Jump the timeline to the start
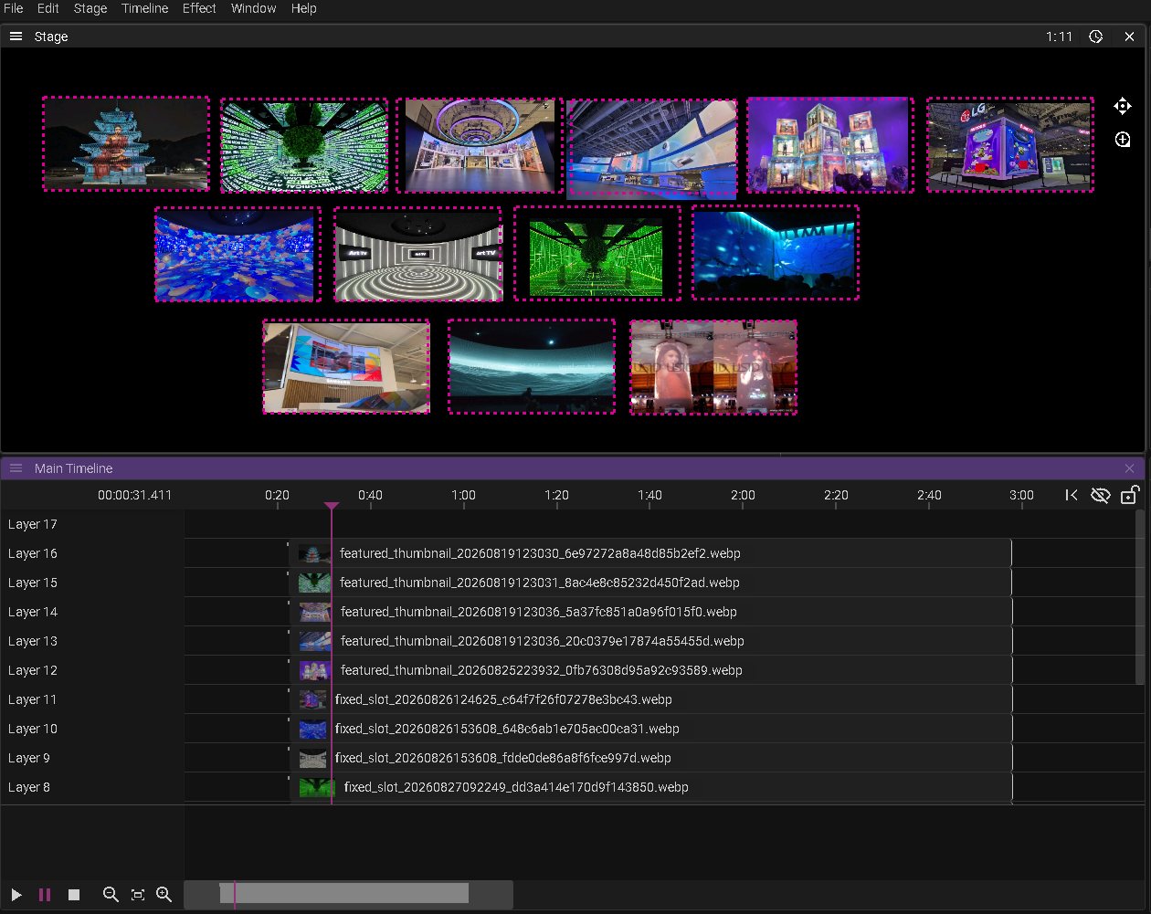The image size is (1151, 914). 1072,495
